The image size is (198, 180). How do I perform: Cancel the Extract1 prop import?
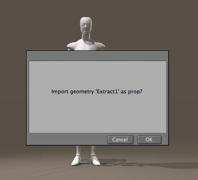[x=120, y=140]
